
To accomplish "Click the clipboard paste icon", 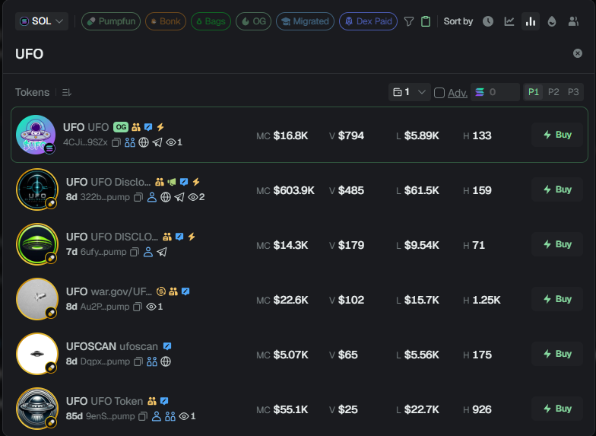I will (426, 21).
